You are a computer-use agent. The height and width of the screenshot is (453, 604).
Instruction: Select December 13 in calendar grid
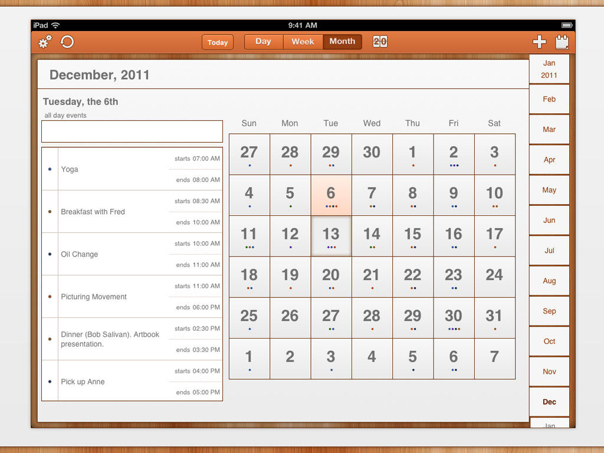[x=331, y=236]
